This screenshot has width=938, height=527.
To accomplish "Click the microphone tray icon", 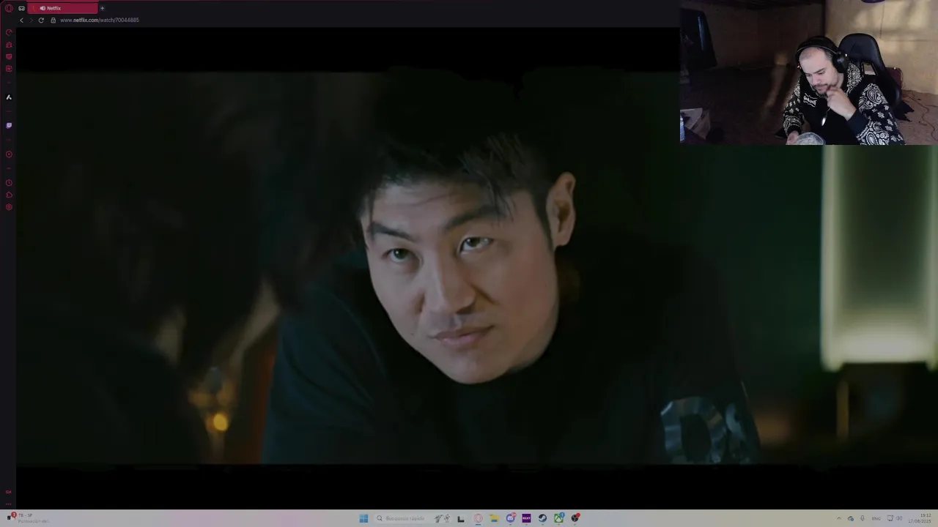I will click(863, 518).
